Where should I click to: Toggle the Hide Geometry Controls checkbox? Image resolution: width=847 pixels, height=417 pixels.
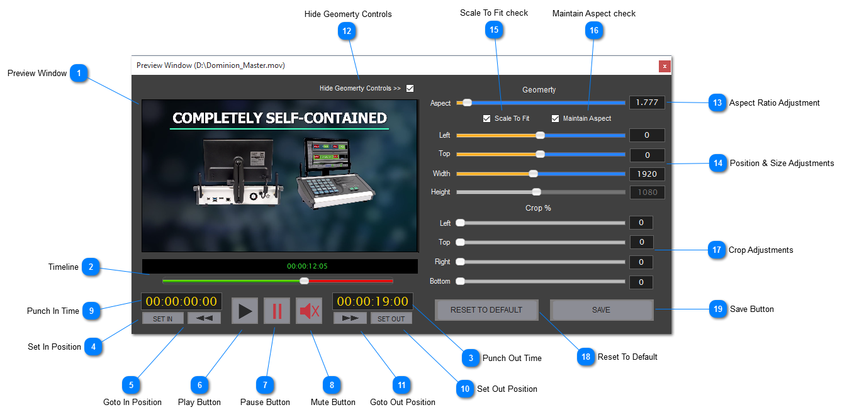point(410,88)
